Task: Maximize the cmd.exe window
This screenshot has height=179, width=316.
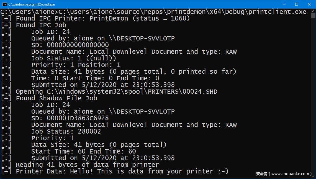Action: tap(297, 4)
